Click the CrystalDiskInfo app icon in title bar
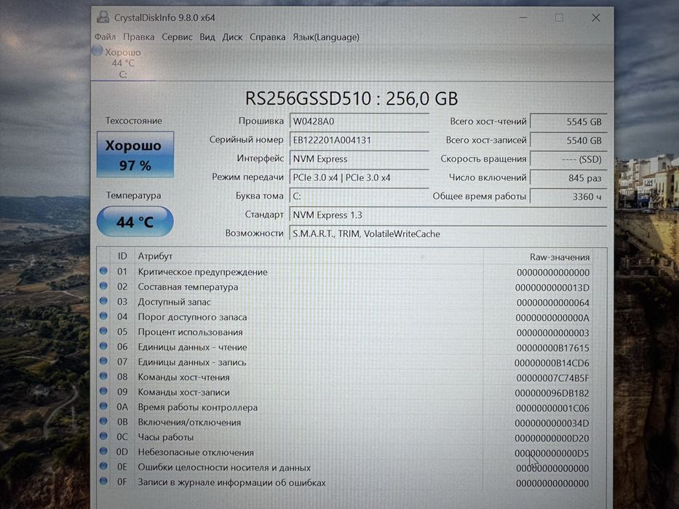679x509 pixels. click(103, 17)
